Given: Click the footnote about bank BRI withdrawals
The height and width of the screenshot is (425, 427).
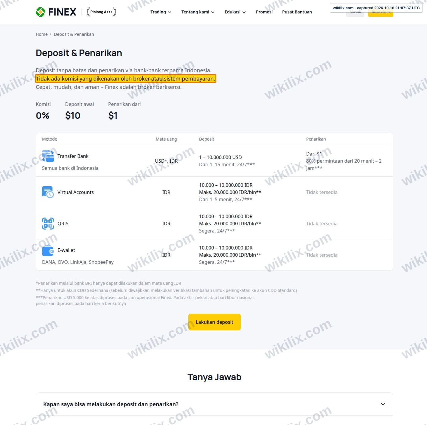Looking at the screenshot, I should (108, 283).
